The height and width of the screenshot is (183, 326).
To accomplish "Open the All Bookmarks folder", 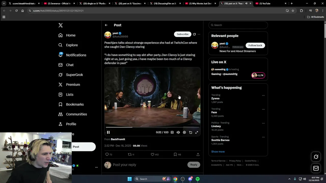I will [x=316, y=17].
